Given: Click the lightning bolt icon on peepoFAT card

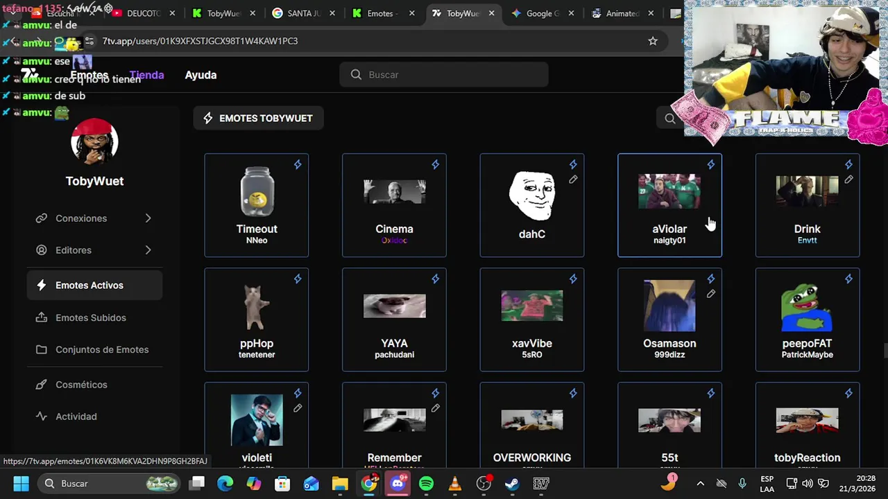Looking at the screenshot, I should tap(848, 279).
